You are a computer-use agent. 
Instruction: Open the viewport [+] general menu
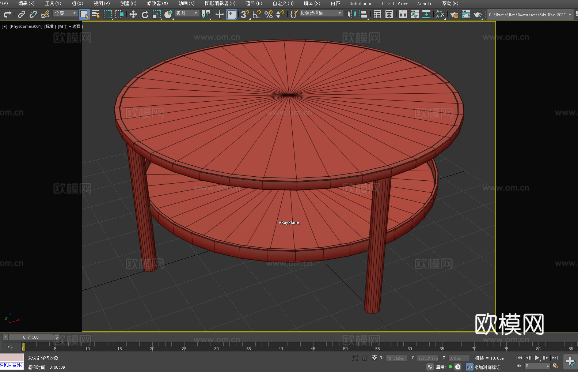coord(4,26)
